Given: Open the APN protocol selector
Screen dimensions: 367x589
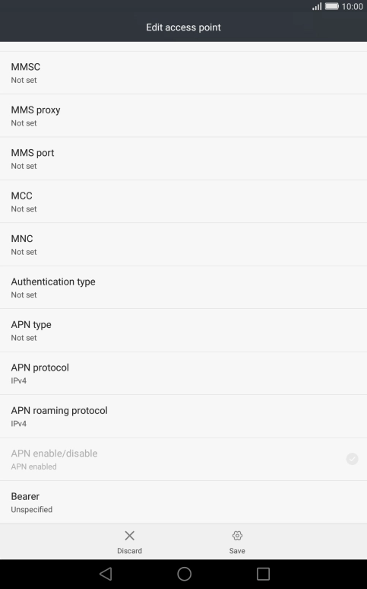Looking at the screenshot, I should click(x=184, y=374).
